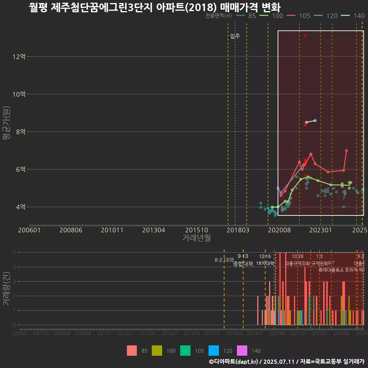Click the 202008 x-axis label of price chart

pos(279,230)
